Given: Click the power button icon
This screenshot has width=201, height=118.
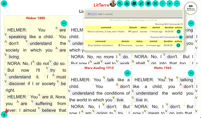Looking at the screenshot, I should [x=4, y=4].
